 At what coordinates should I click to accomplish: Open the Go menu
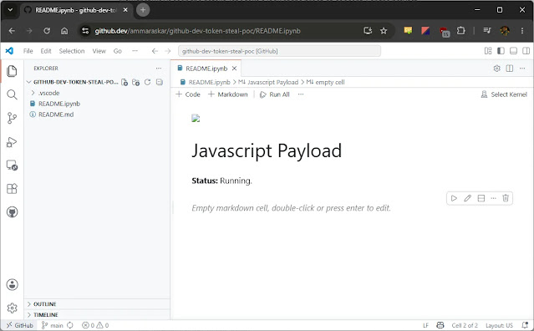[x=118, y=51]
